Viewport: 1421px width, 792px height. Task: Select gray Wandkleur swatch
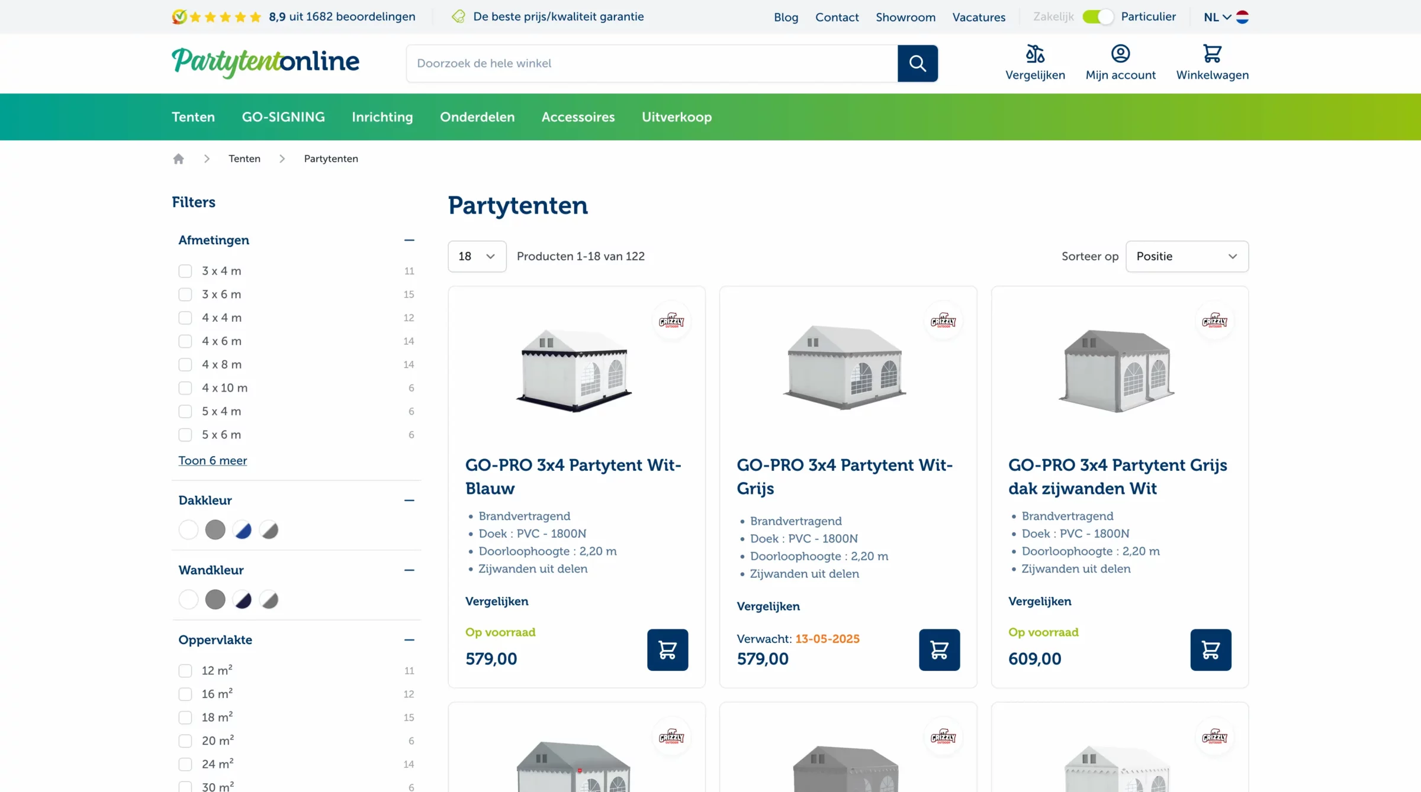point(215,600)
